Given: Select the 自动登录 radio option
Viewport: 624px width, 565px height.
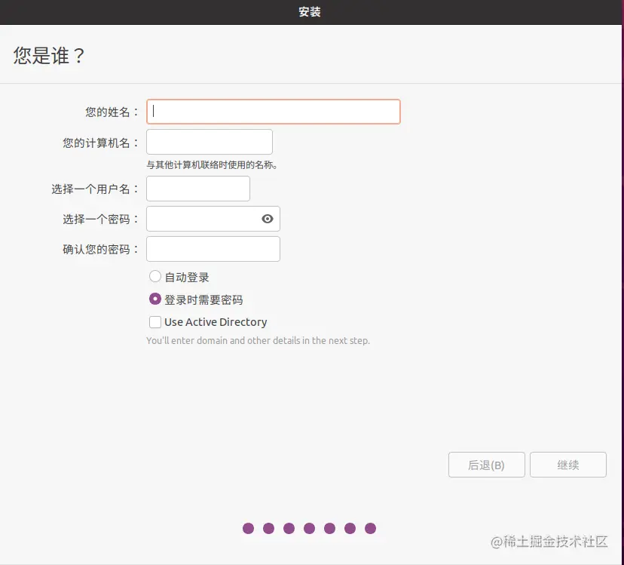Looking at the screenshot, I should [155, 276].
